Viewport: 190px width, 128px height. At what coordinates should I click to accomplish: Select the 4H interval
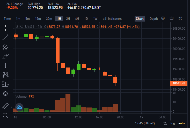(x=77, y=19)
